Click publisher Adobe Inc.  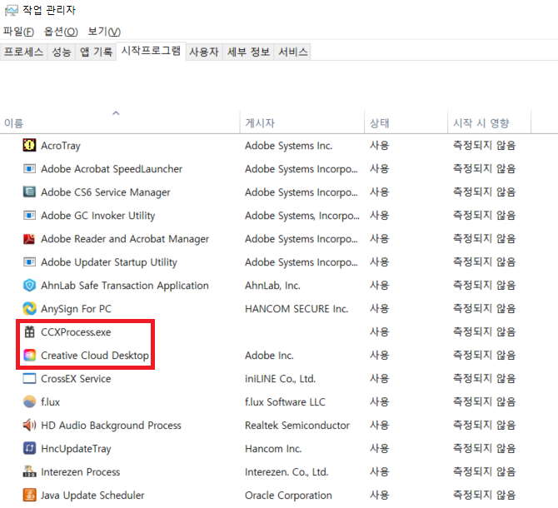point(269,356)
